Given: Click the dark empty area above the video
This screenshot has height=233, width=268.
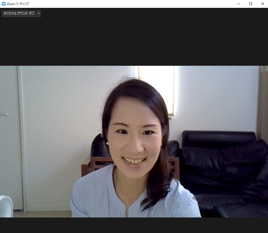Looking at the screenshot, I should (x=134, y=41).
